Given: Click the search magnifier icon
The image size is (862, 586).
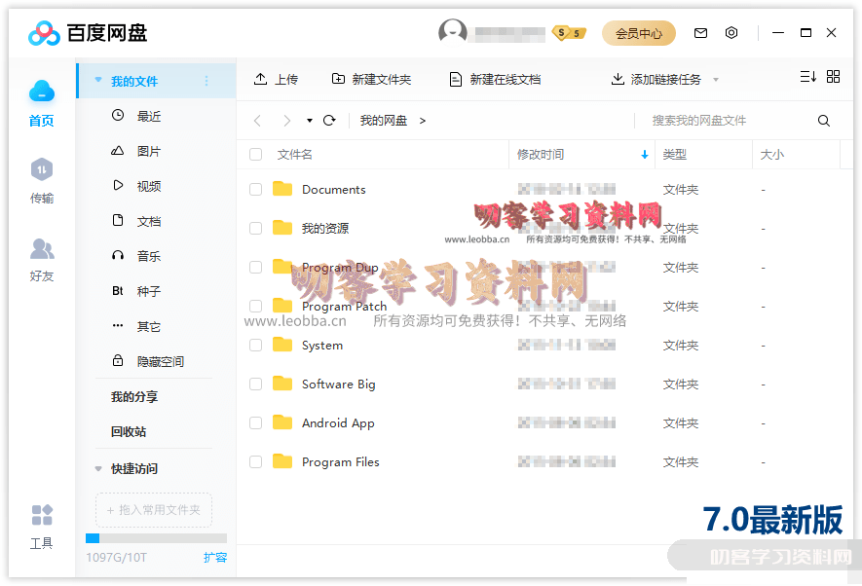Looking at the screenshot, I should (824, 121).
